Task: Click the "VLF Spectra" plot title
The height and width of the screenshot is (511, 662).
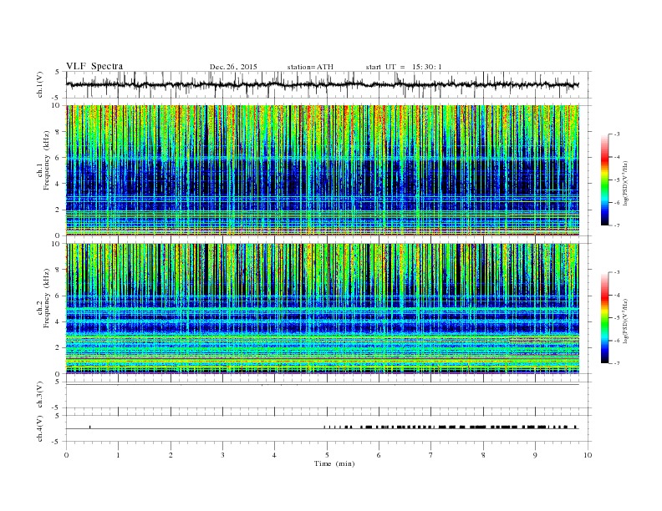Action: tap(94, 66)
